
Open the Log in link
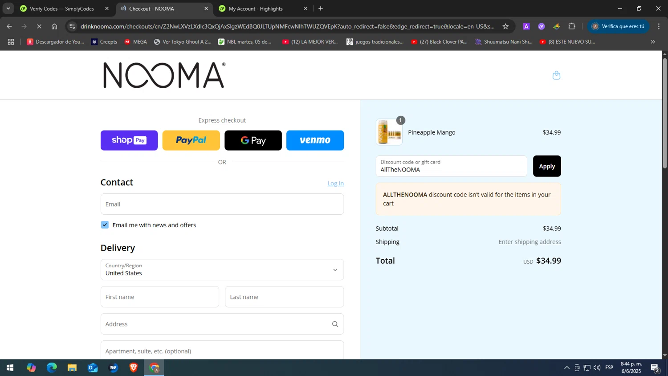pyautogui.click(x=335, y=183)
